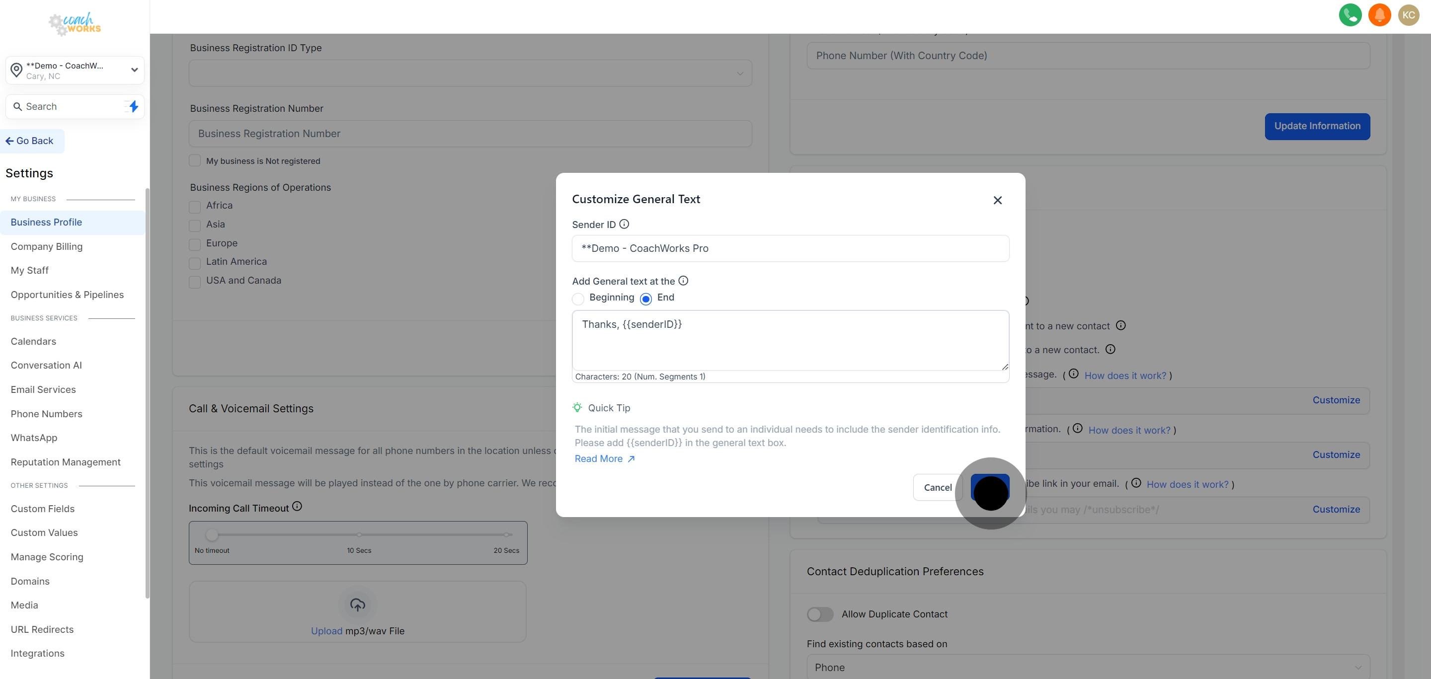Toggle Allow Duplicate Contact switch
Screen dimensions: 1431x679
(820, 614)
